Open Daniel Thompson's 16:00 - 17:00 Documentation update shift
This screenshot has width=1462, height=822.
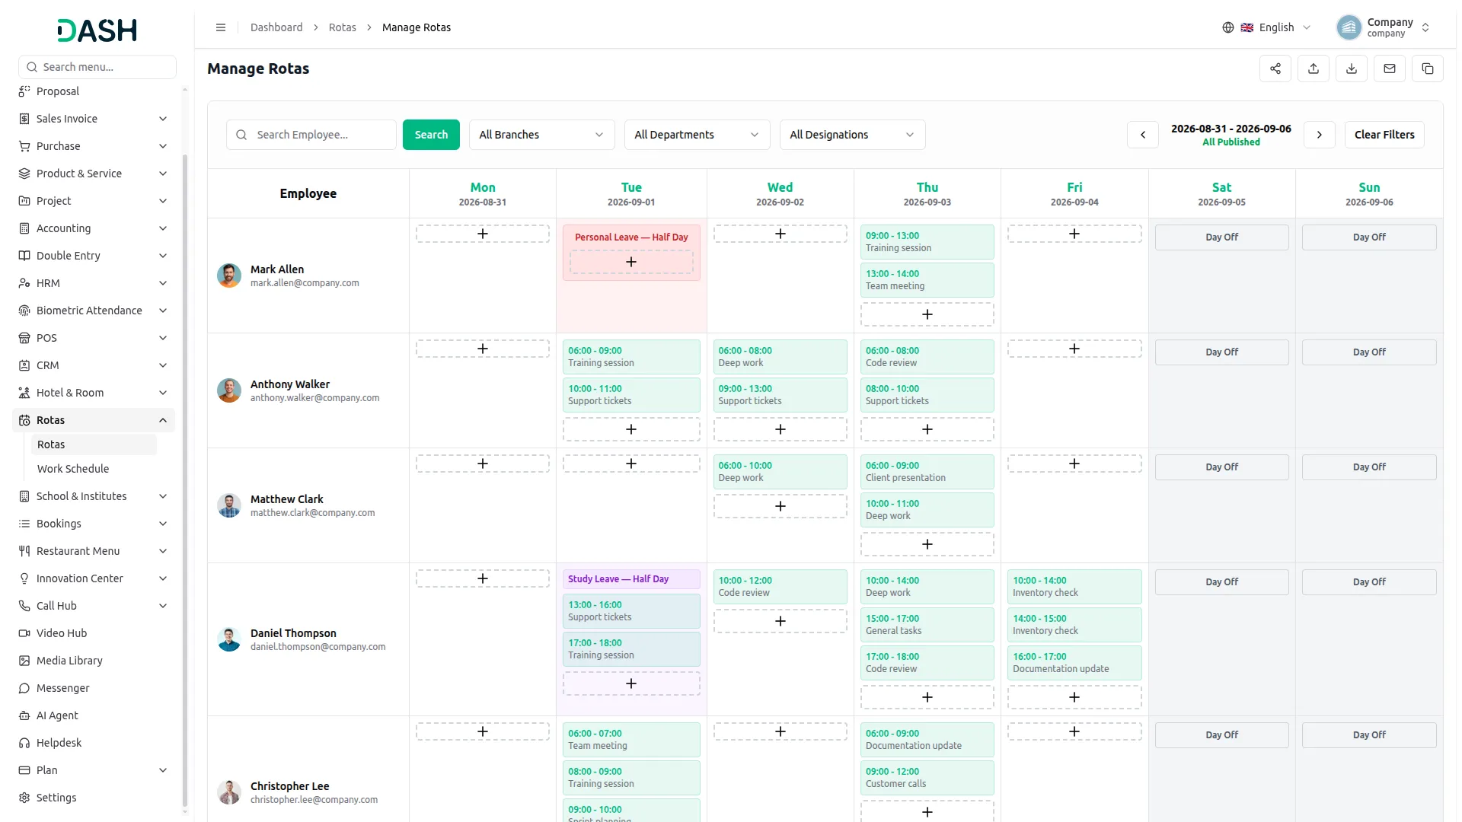click(x=1074, y=663)
